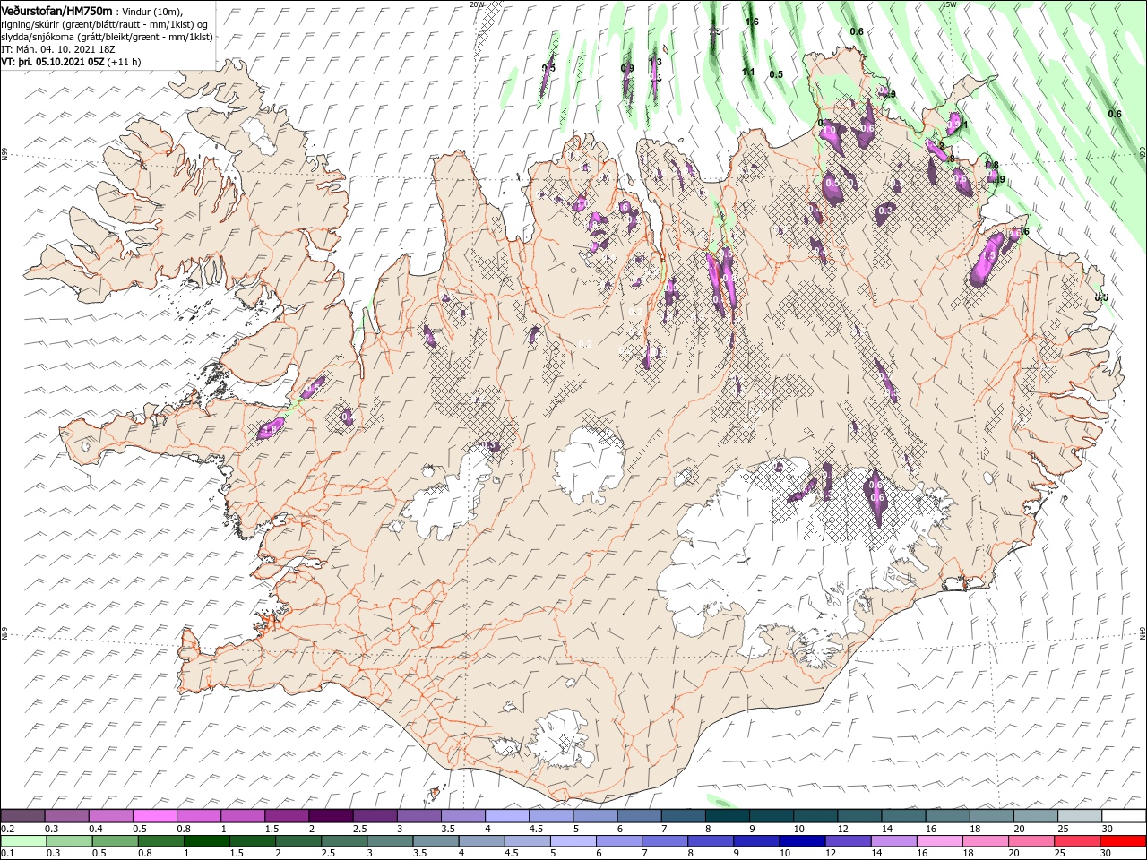Click the "IT: Mán. 04. 10. 2021 18Z" line
The height and width of the screenshot is (860, 1147).
(60, 49)
